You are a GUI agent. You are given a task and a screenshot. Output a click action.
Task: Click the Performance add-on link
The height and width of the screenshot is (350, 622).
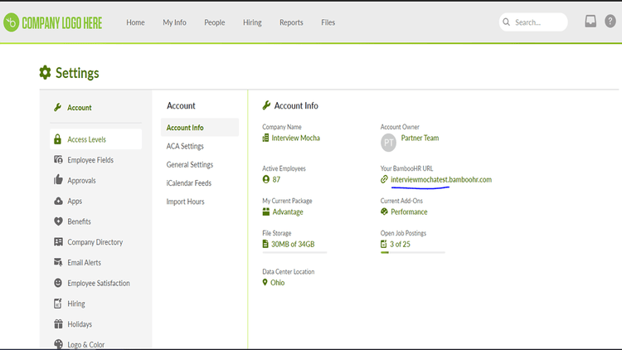point(409,211)
